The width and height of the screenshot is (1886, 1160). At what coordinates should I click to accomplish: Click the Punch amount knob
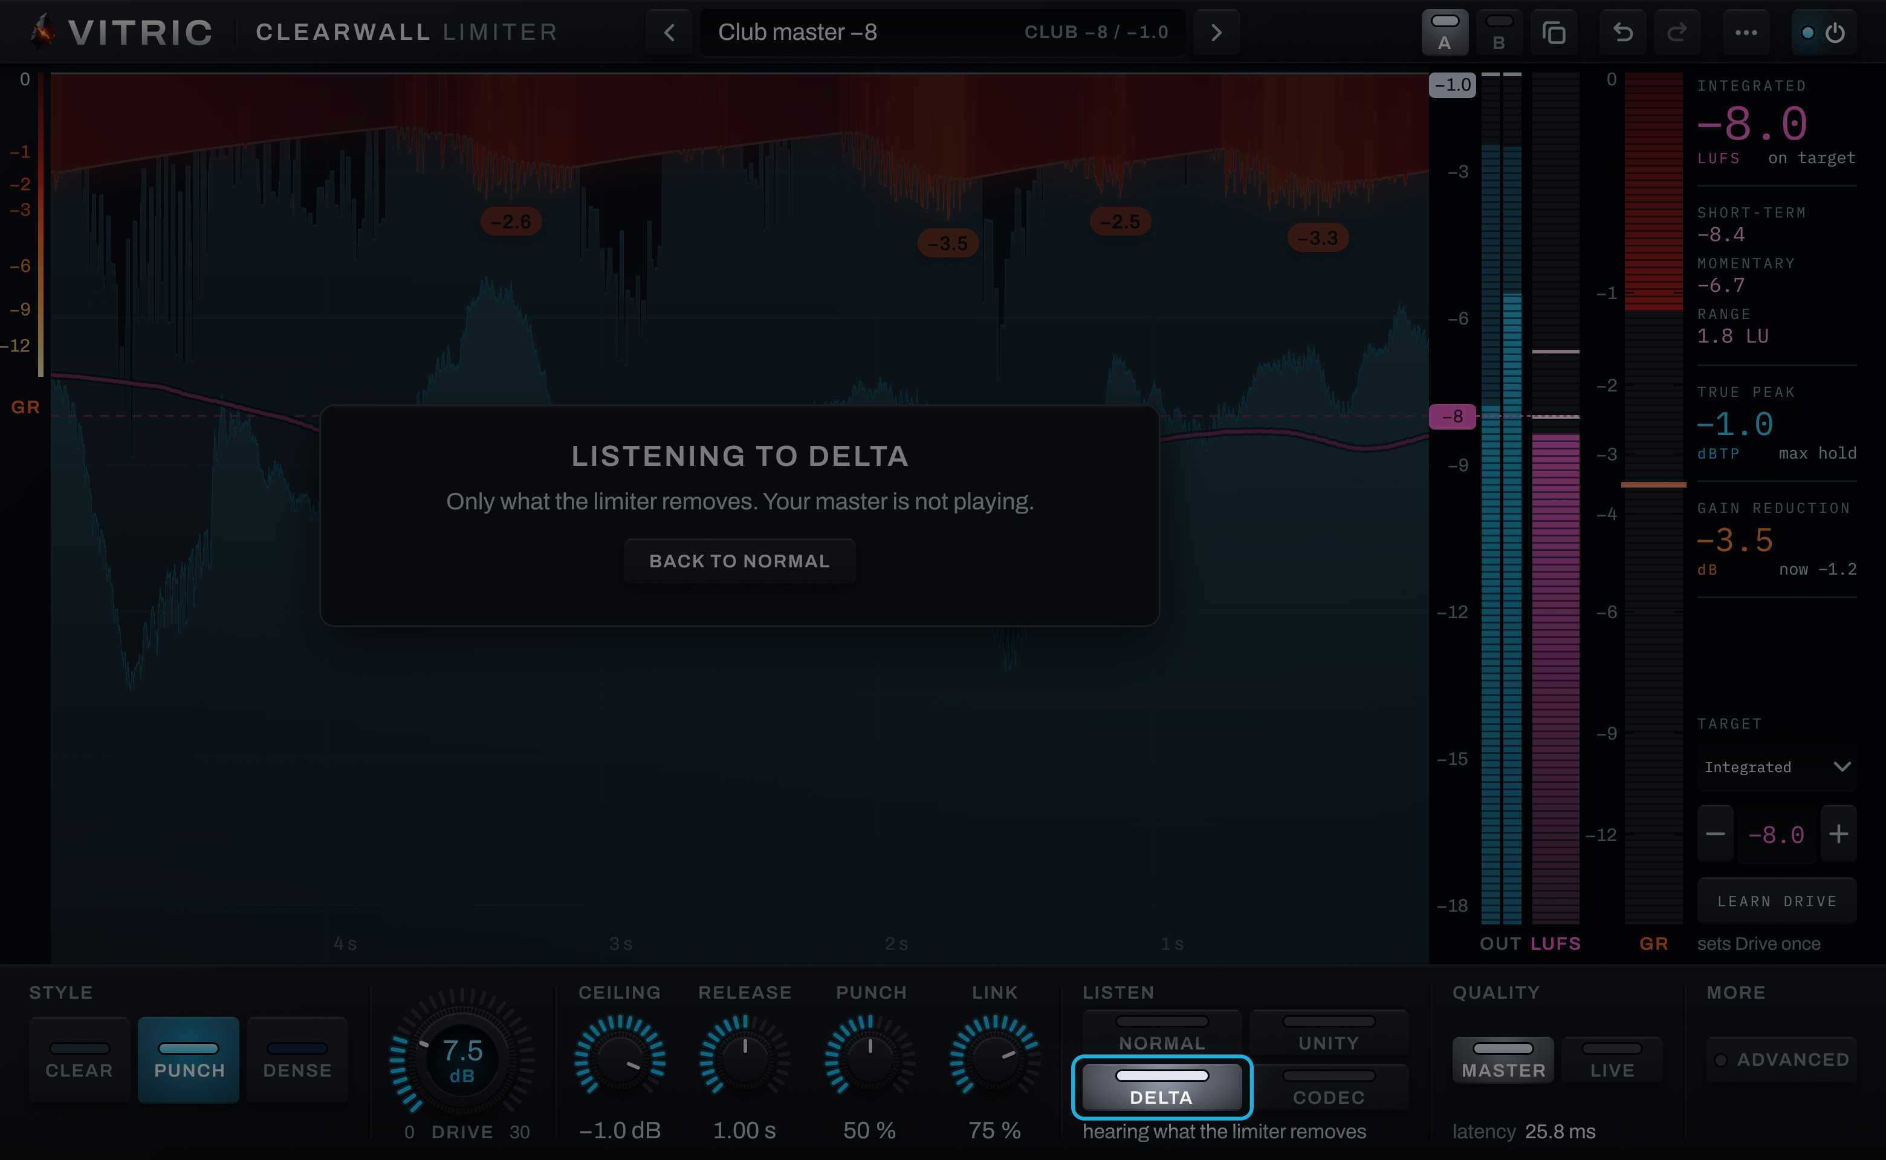(x=870, y=1055)
